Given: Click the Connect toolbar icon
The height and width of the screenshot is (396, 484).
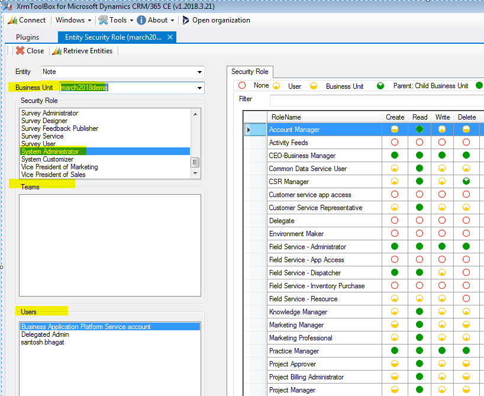Looking at the screenshot, I should (12, 20).
